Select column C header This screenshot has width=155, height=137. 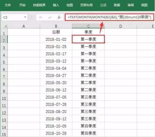pyautogui.click(x=88, y=26)
